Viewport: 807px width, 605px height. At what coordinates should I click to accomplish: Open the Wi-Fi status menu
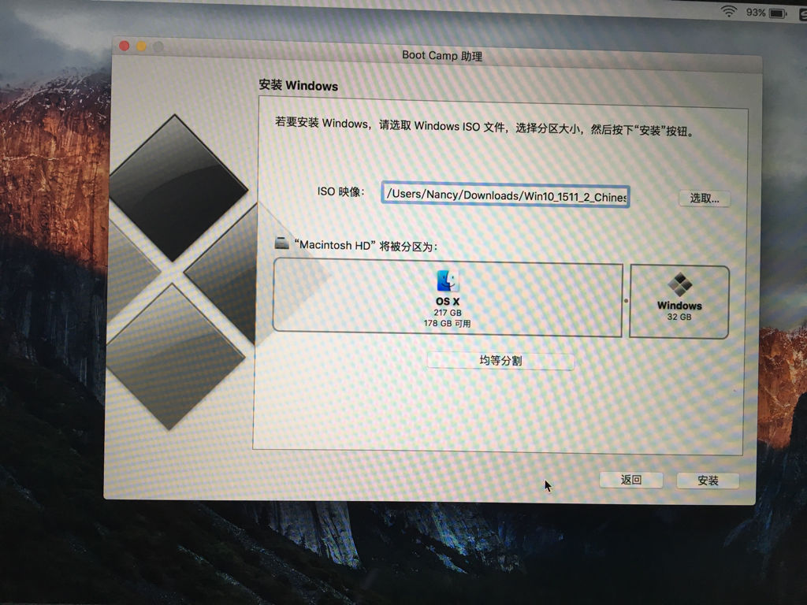tap(728, 11)
